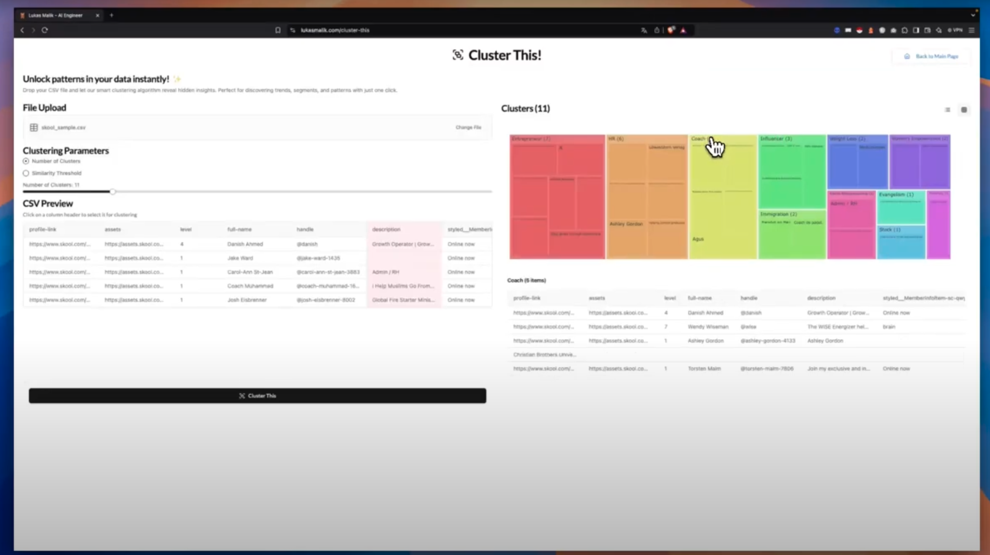Click the VPN toggle in toolbar
Viewport: 990px width, 555px height.
(x=955, y=30)
